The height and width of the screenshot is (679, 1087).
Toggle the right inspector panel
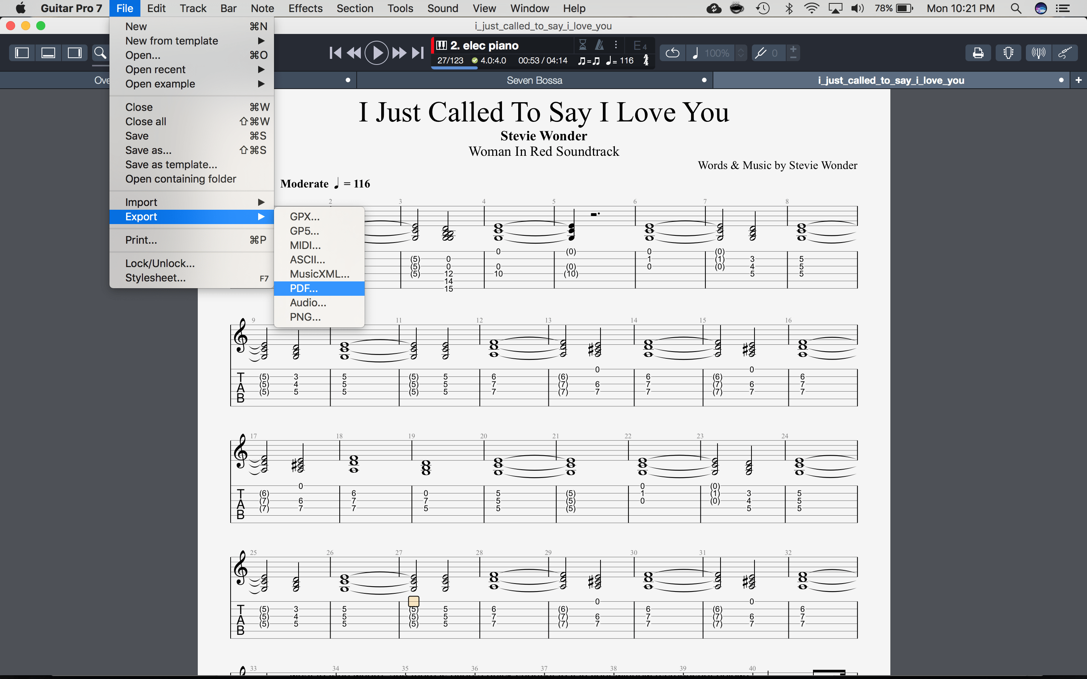(74, 53)
